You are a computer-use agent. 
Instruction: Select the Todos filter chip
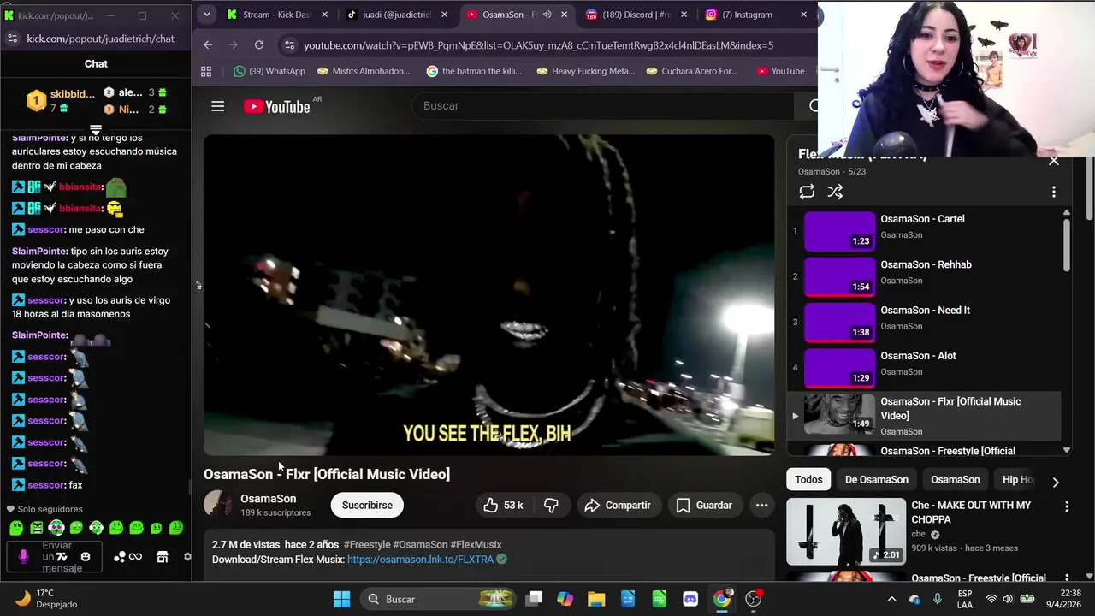click(808, 480)
